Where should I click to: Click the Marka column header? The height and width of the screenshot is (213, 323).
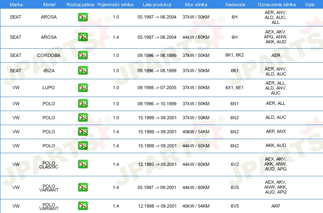coord(16,4)
